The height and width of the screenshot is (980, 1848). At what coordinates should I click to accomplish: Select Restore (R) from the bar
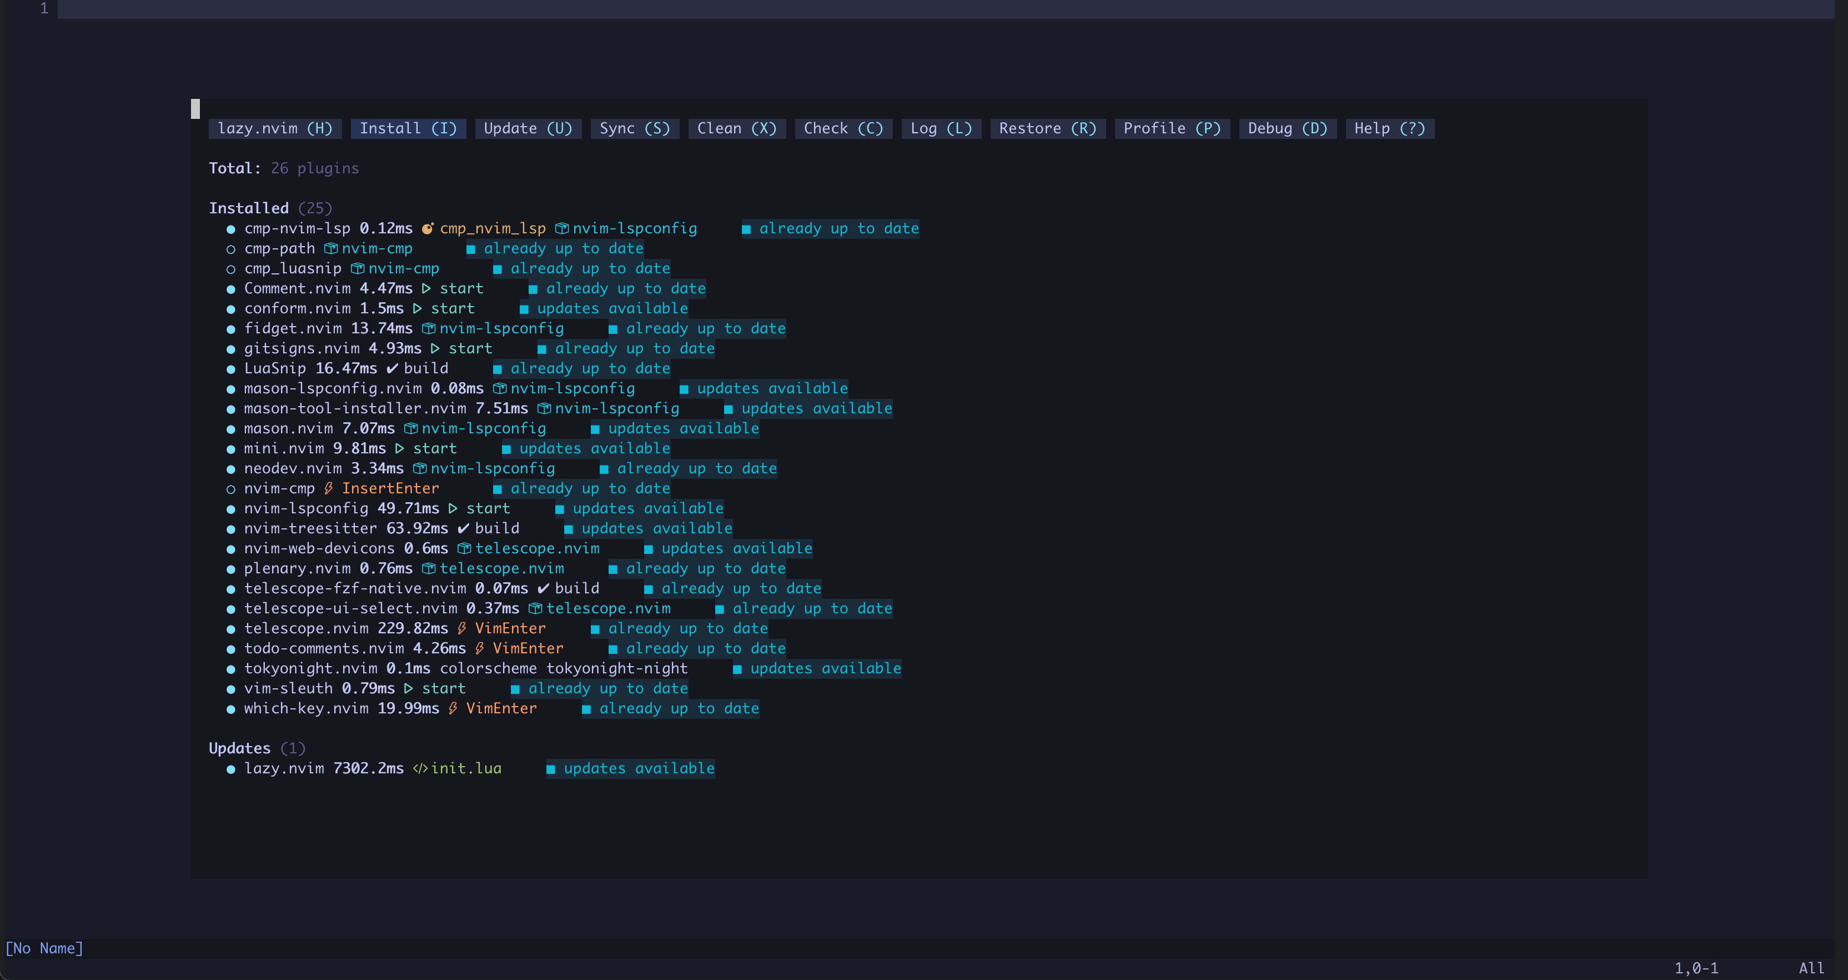1047,128
